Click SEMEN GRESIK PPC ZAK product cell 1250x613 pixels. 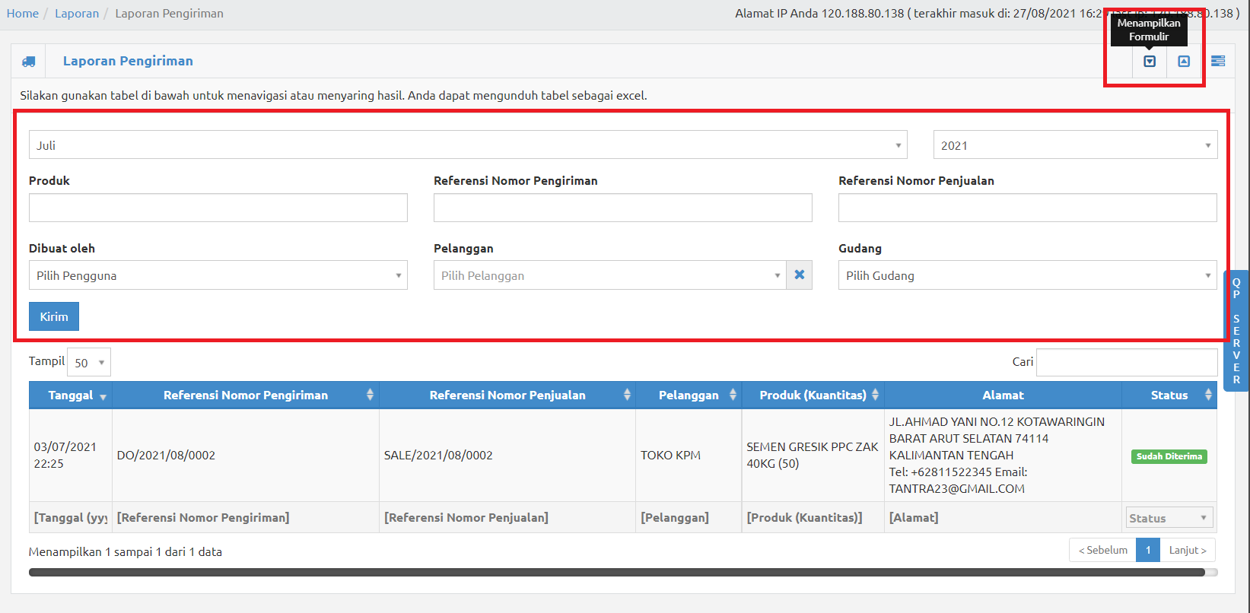(x=812, y=456)
